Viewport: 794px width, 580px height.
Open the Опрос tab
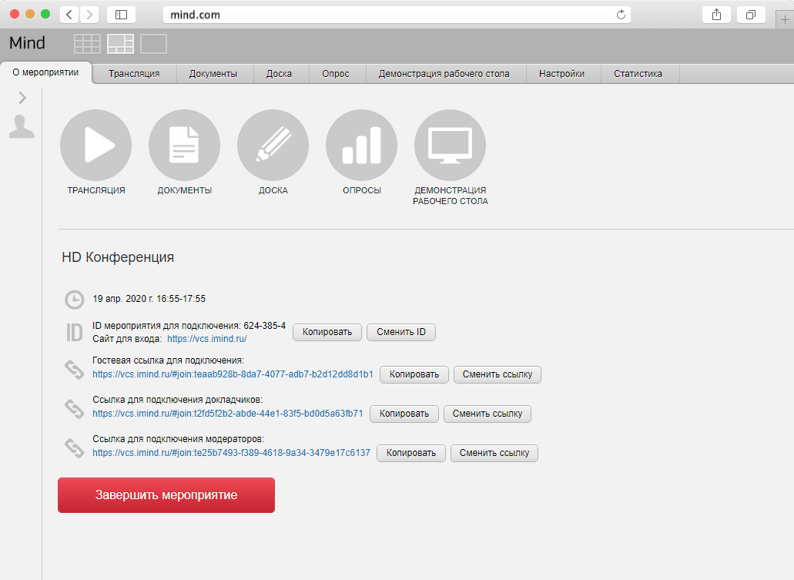point(336,74)
